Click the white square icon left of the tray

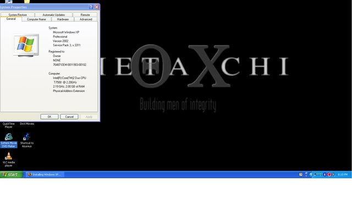301,174
